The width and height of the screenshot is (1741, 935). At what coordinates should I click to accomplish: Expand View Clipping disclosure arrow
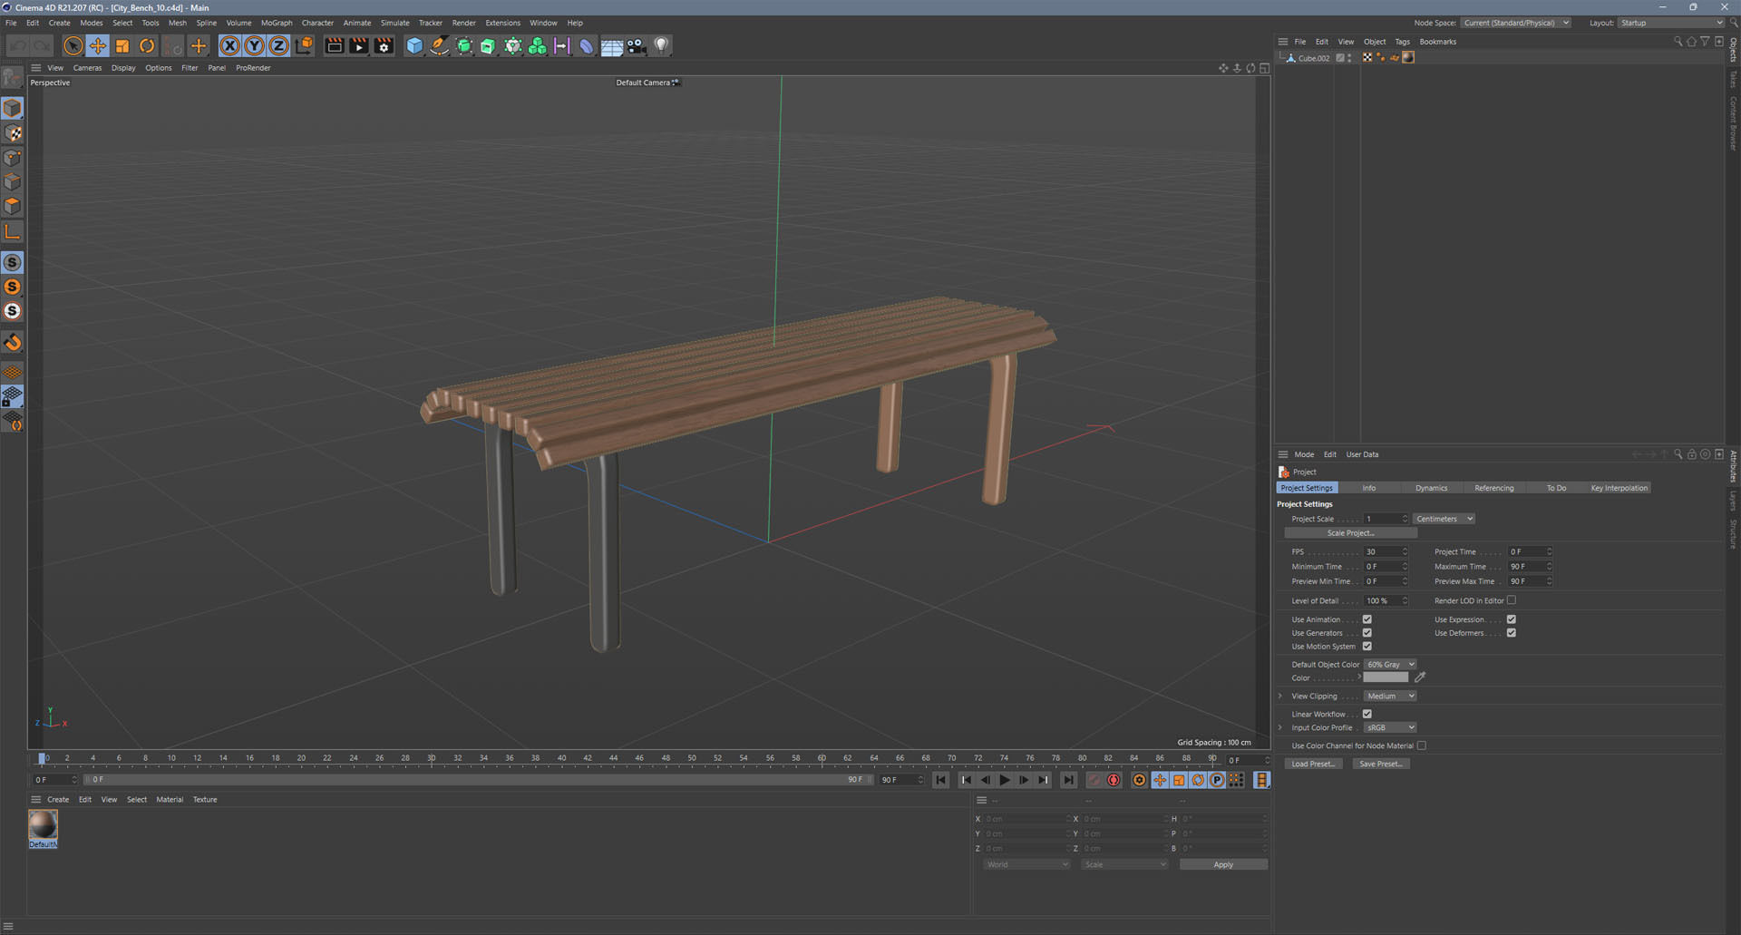1280,696
